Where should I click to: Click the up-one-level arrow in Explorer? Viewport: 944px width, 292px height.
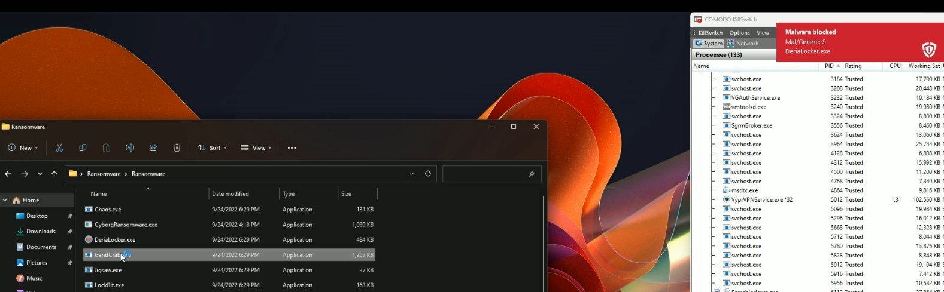[x=54, y=174]
